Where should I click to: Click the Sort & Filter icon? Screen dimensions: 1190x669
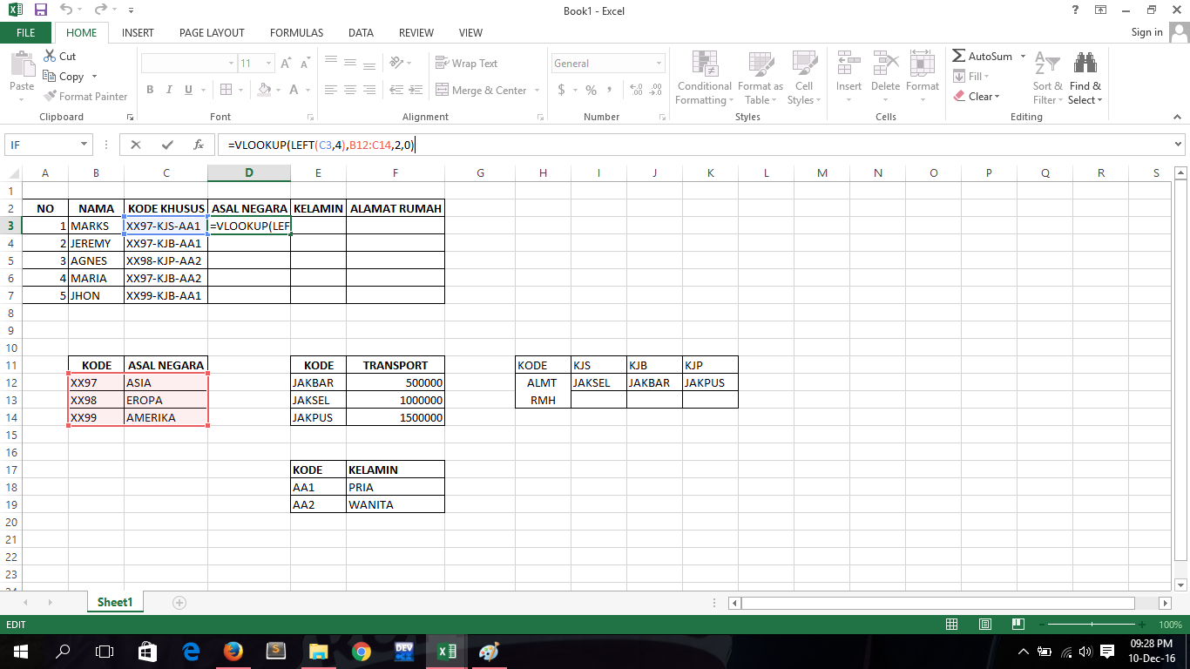pos(1047,78)
